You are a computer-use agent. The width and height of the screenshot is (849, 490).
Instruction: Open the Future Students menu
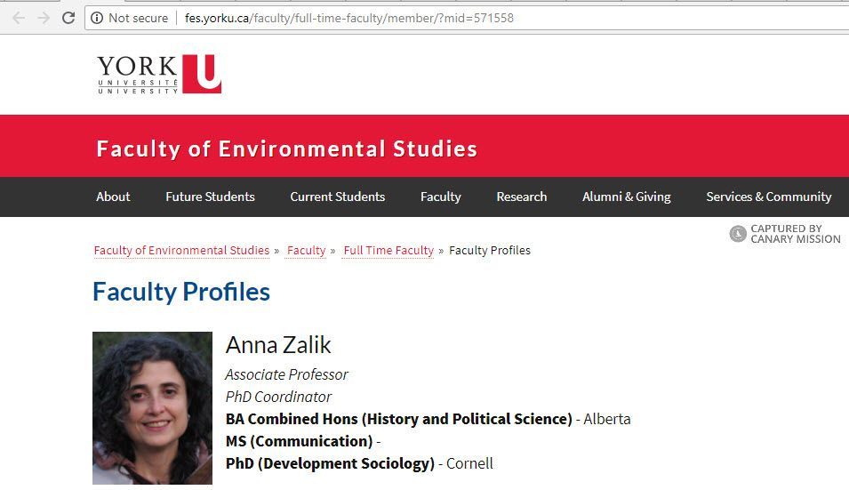tap(210, 197)
